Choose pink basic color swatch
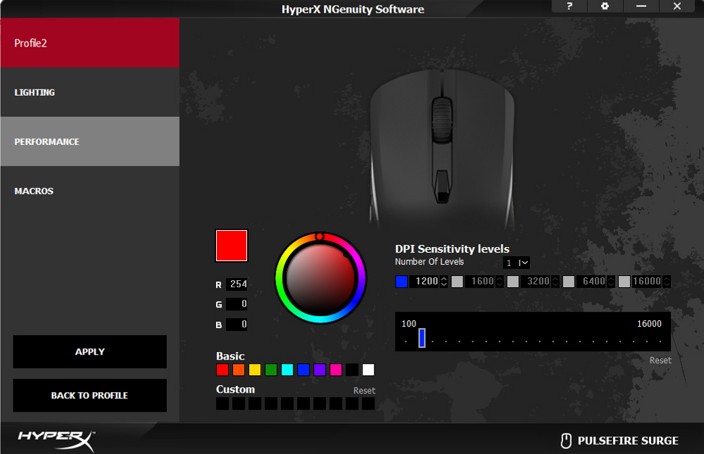This screenshot has height=454, width=704. click(x=336, y=370)
